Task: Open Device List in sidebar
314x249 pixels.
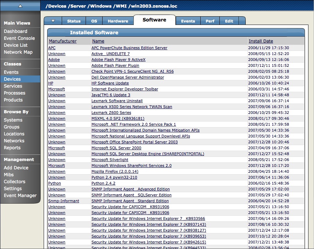Action: 16,45
